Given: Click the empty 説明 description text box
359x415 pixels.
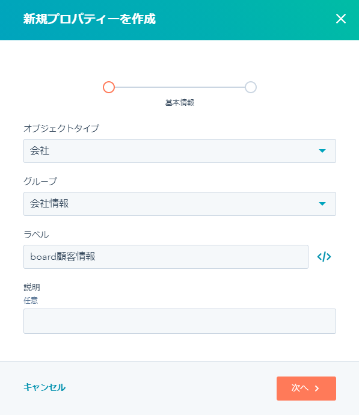Looking at the screenshot, I should (x=180, y=321).
